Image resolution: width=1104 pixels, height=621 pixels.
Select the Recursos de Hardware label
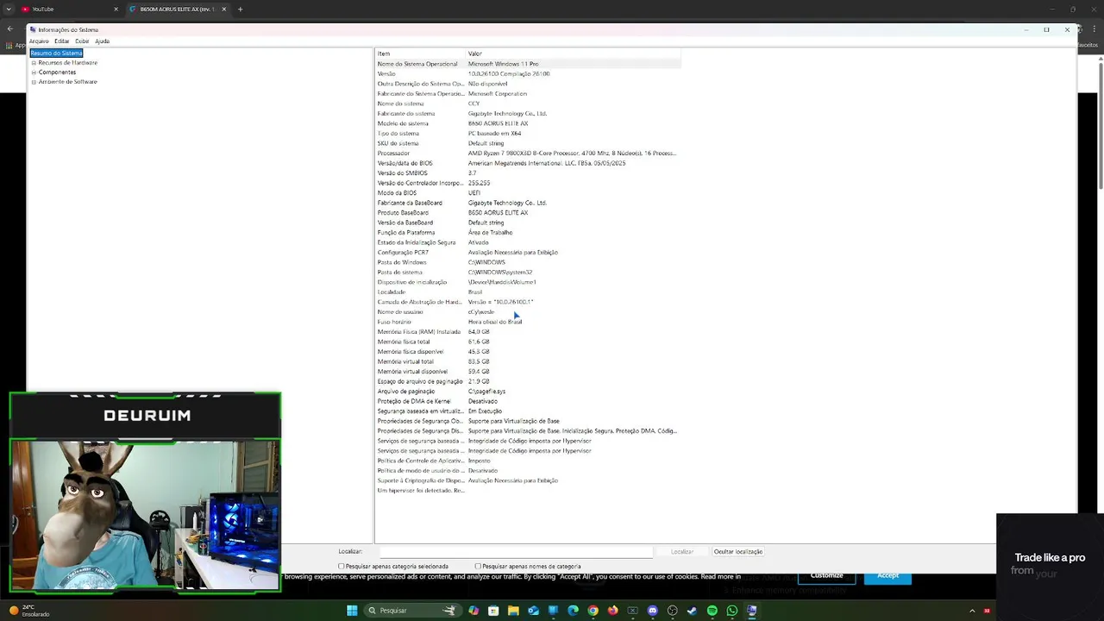[67, 63]
